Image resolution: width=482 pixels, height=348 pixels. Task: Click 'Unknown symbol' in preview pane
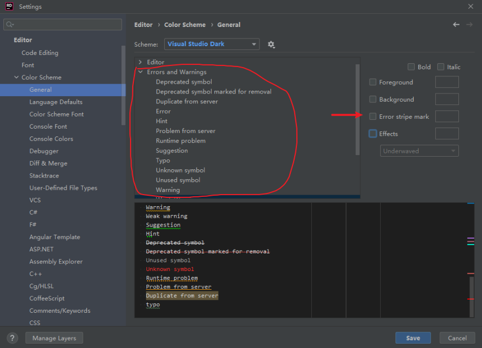click(170, 269)
